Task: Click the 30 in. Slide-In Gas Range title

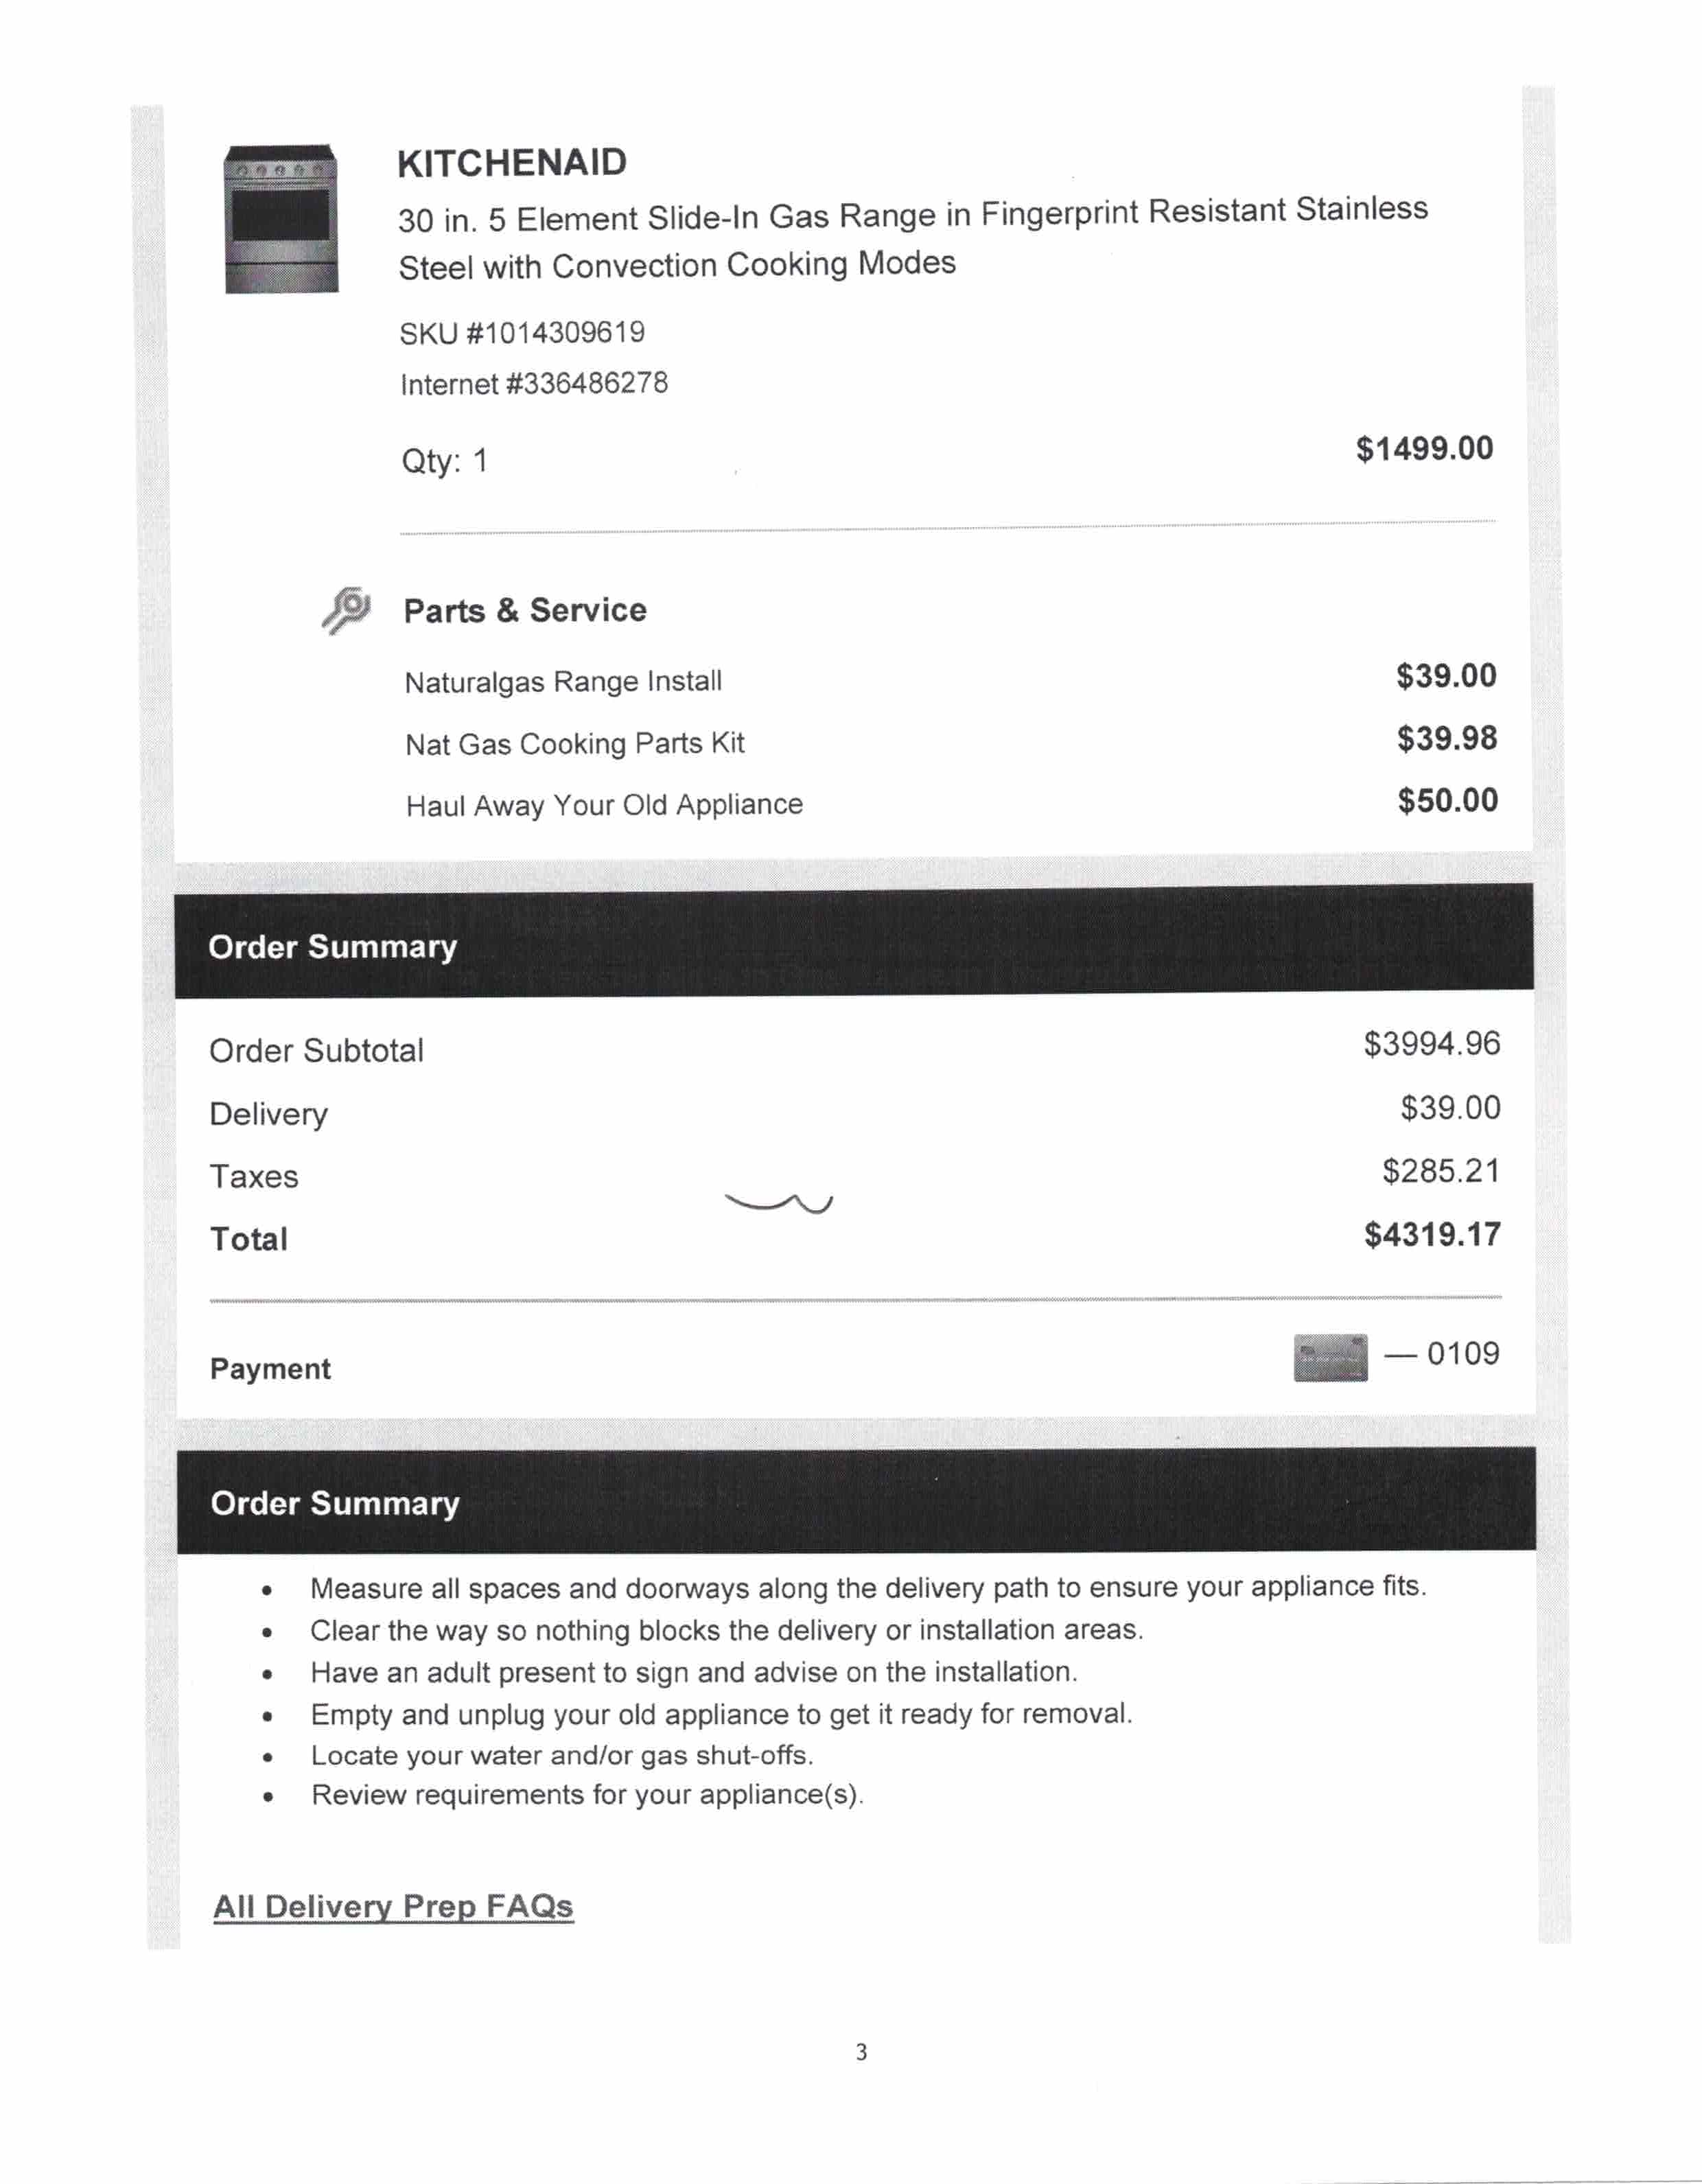Action: pos(912,239)
